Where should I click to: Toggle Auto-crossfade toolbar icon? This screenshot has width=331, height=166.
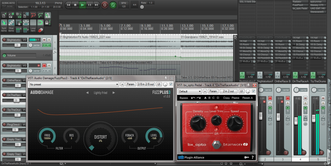click(x=4, y=22)
